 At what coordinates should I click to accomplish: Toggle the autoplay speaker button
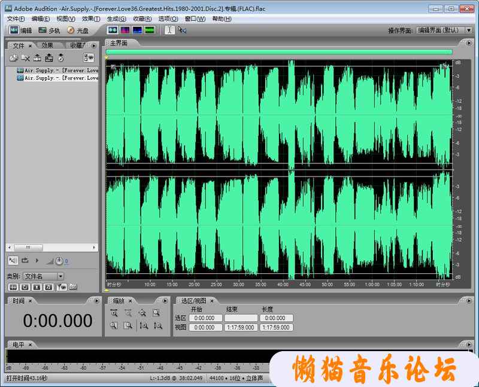[13, 261]
